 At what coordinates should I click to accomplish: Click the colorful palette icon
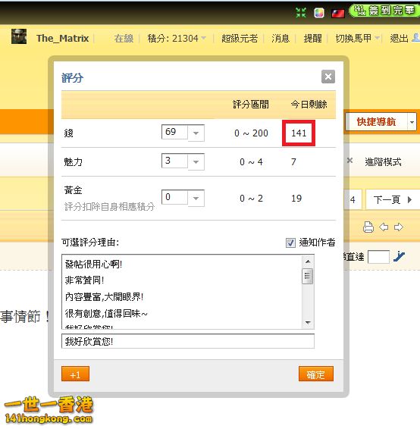click(x=318, y=13)
